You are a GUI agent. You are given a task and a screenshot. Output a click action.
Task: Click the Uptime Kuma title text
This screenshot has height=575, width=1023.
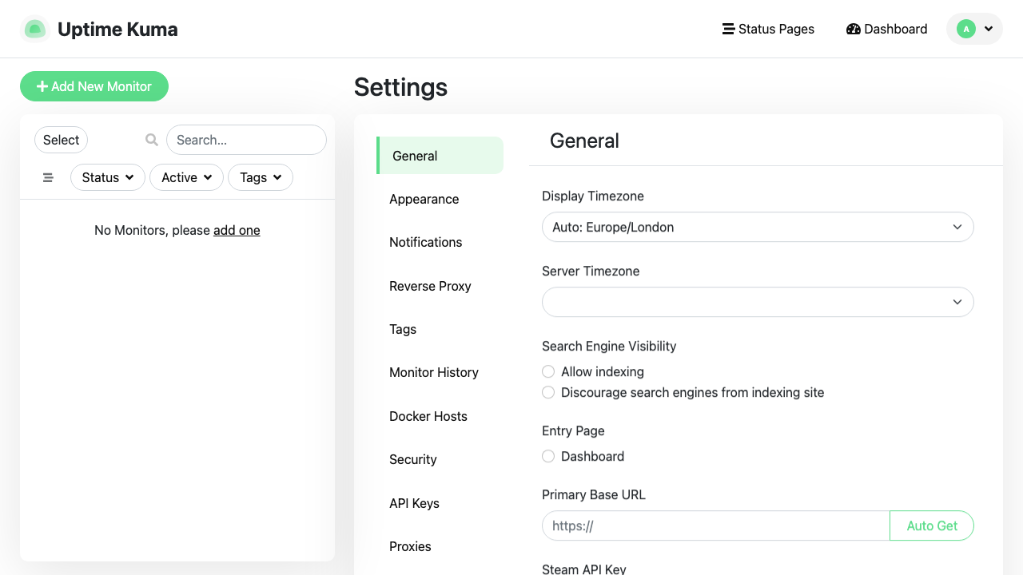(x=117, y=30)
